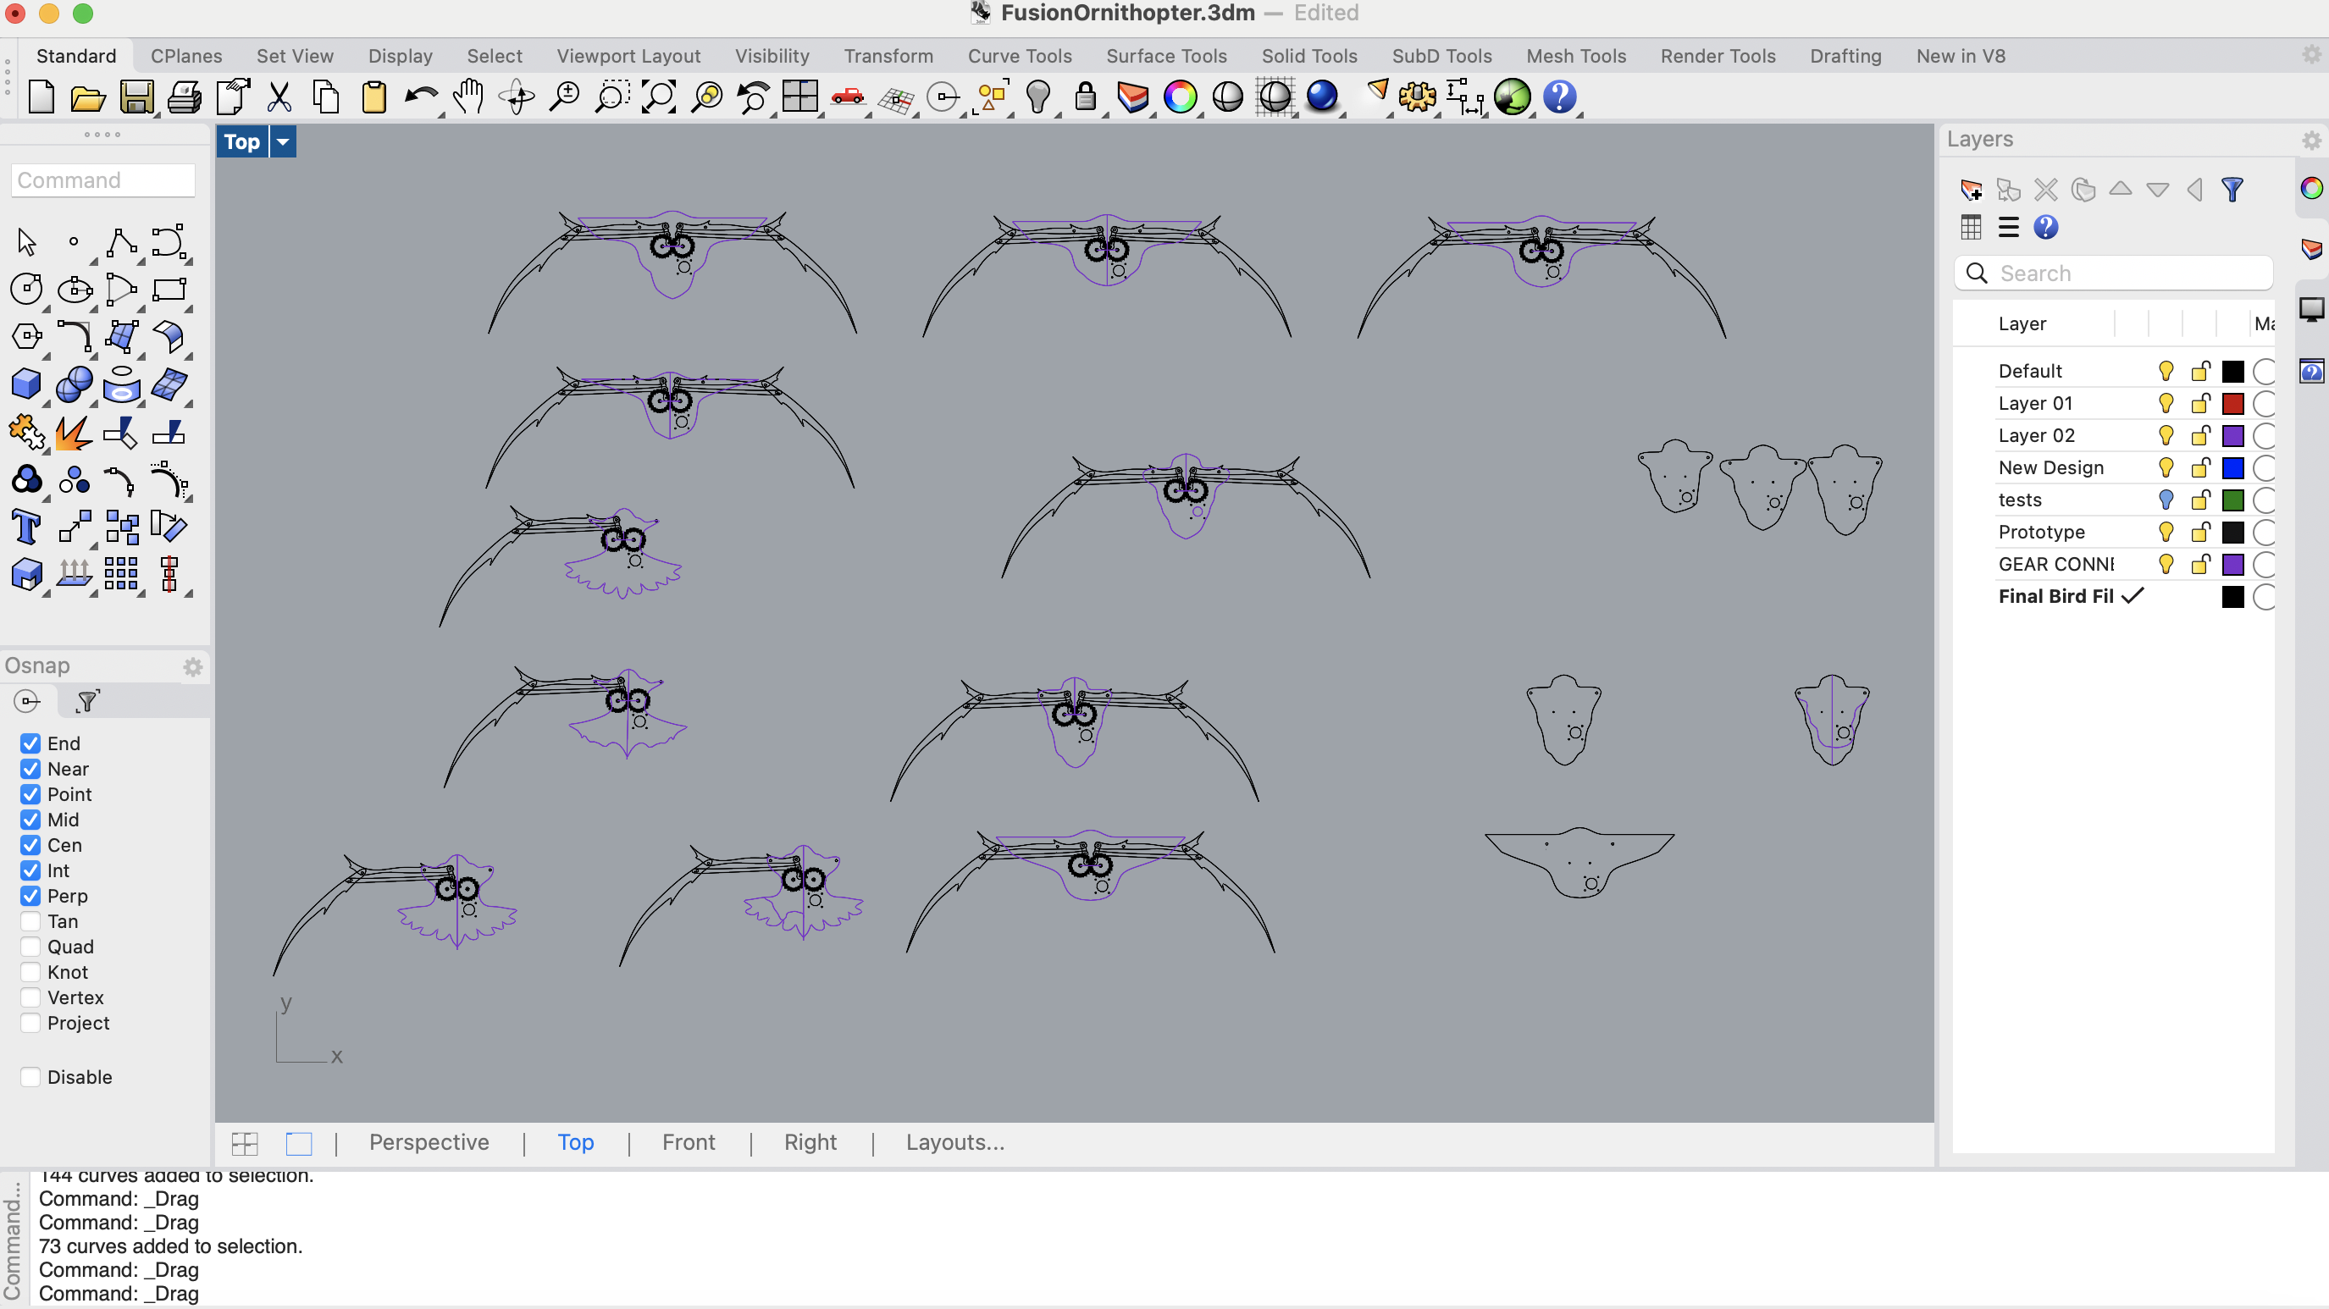Open a file with the folder icon
Screen dimensions: 2329x1309
(88, 97)
